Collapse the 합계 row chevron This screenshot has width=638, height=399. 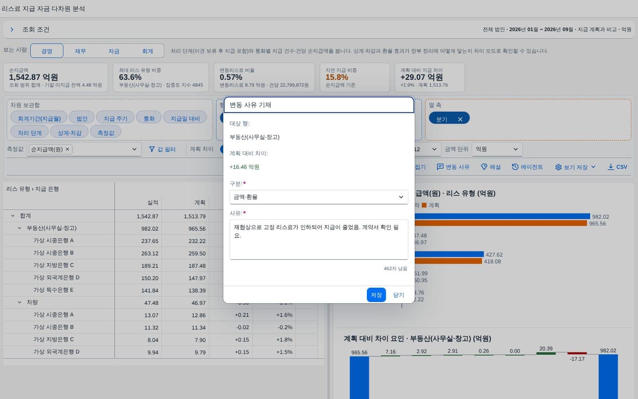pyautogui.click(x=12, y=216)
